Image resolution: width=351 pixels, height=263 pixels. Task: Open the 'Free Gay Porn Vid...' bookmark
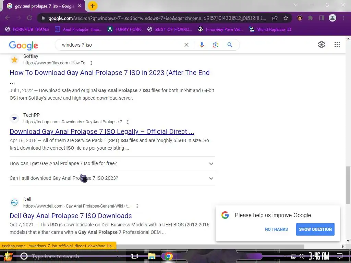[x=220, y=29]
